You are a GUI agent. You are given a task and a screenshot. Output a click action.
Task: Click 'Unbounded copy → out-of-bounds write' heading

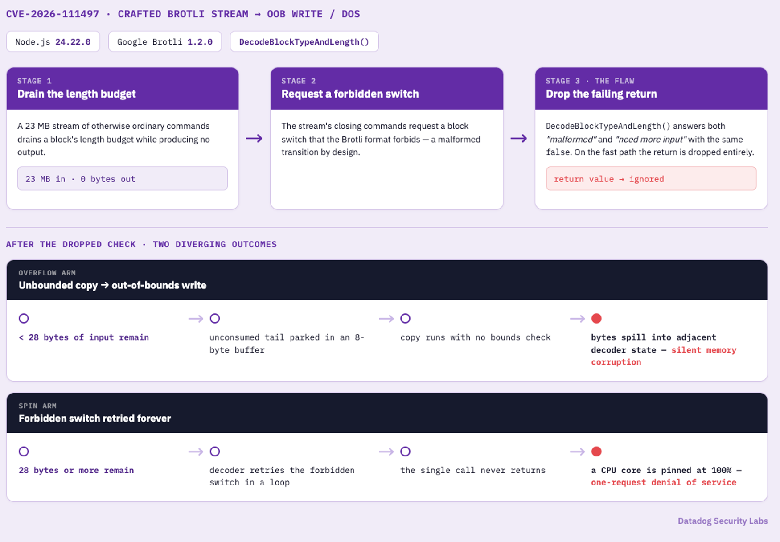tap(112, 285)
